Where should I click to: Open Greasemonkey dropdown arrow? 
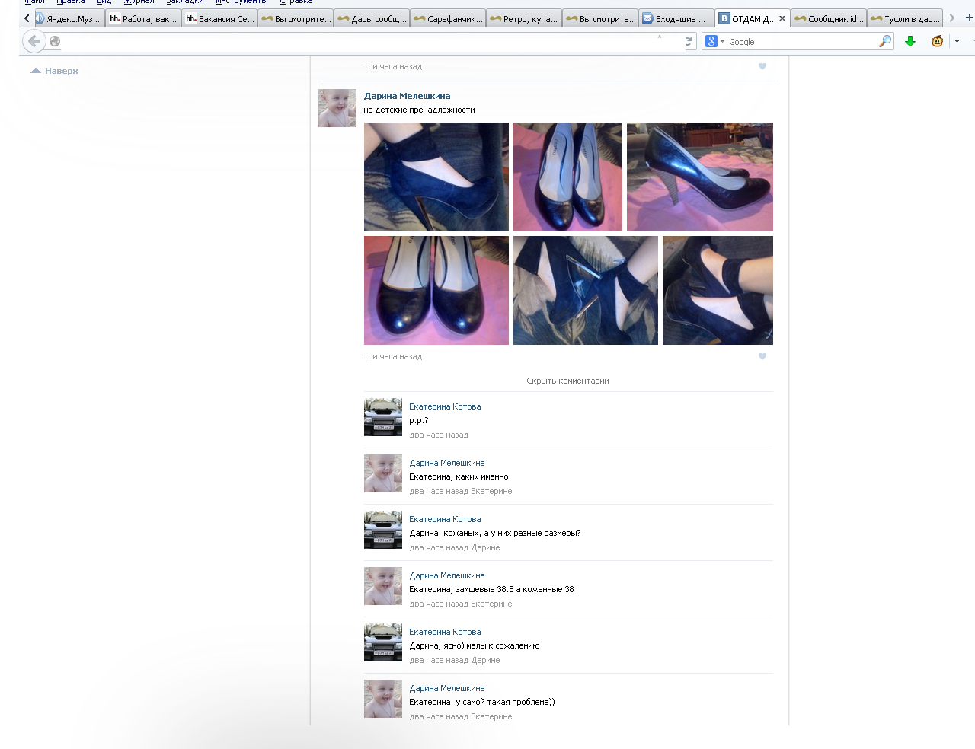click(957, 41)
